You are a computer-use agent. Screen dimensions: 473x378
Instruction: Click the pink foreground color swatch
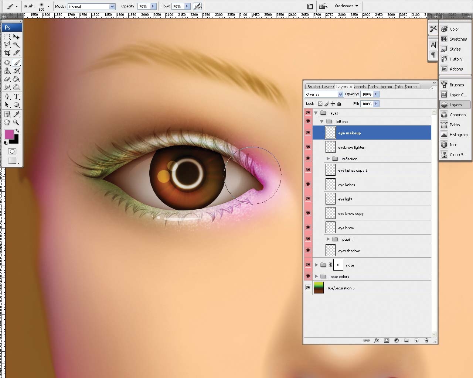pos(9,134)
